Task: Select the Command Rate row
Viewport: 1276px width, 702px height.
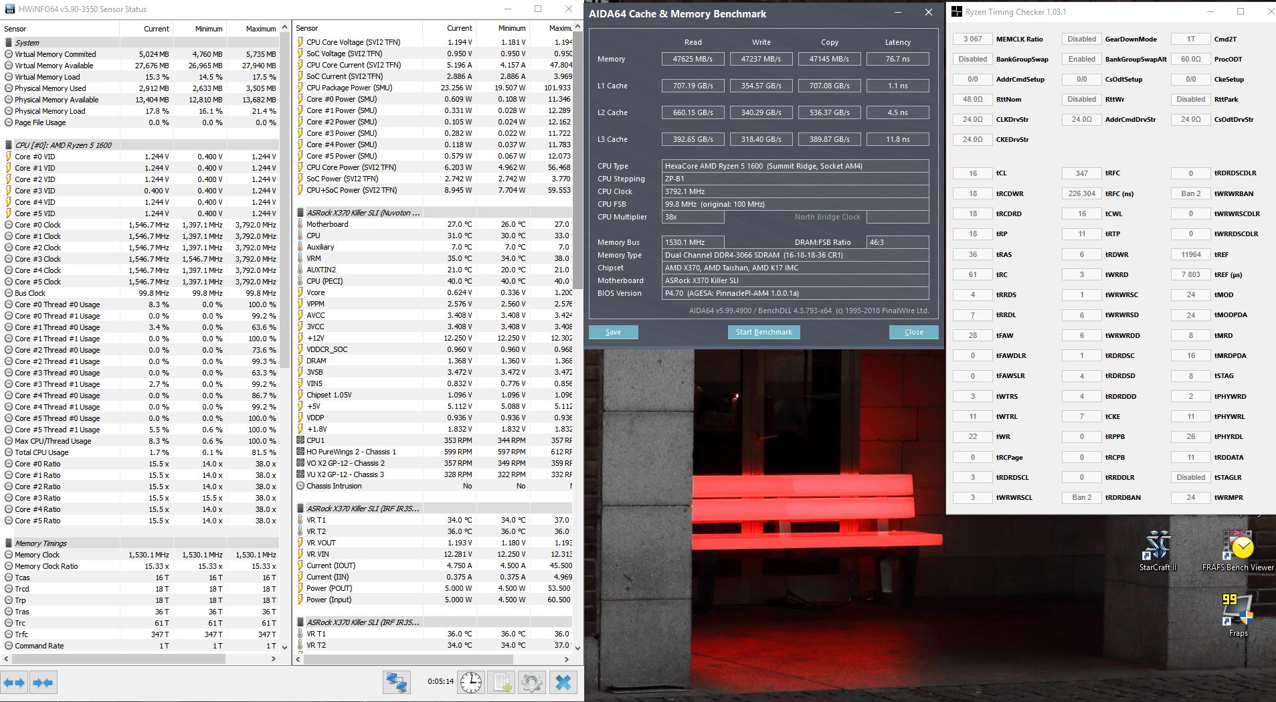Action: click(x=140, y=646)
